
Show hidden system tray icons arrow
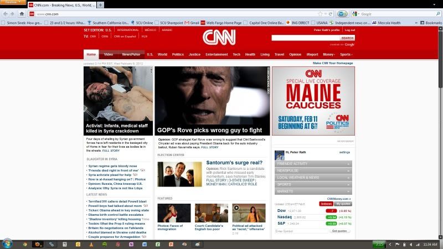[x=390, y=245]
